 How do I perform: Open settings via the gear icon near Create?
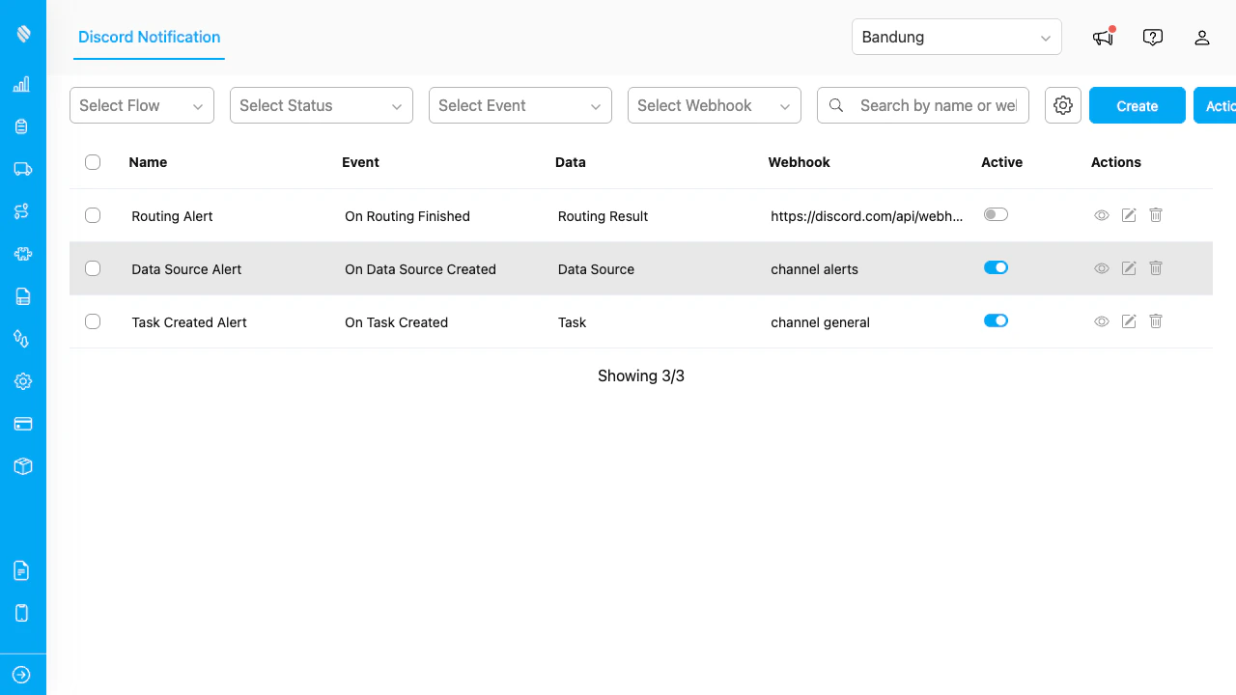pos(1063,105)
